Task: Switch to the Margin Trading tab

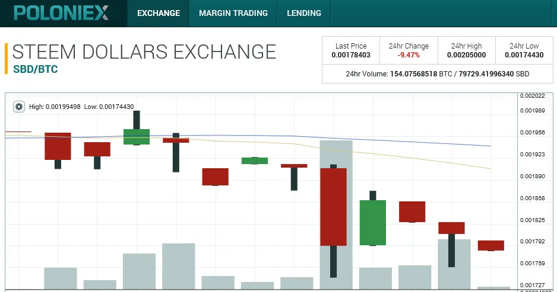Action: click(233, 13)
